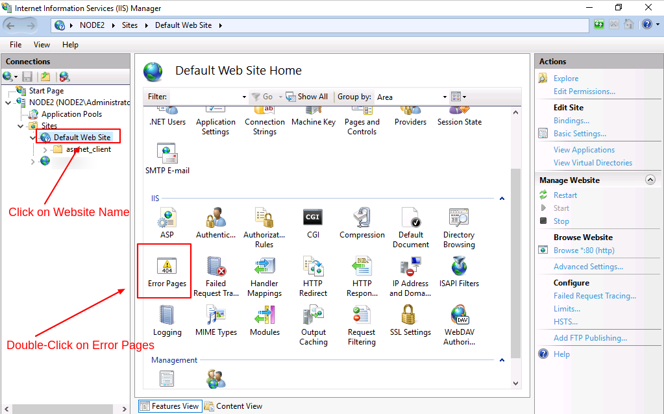Open MIME Types feature
The height and width of the screenshot is (414, 664).
tap(216, 321)
